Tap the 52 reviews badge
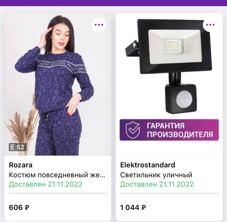Image resolution: width=227 pixels, height=222 pixels. (x=18, y=147)
